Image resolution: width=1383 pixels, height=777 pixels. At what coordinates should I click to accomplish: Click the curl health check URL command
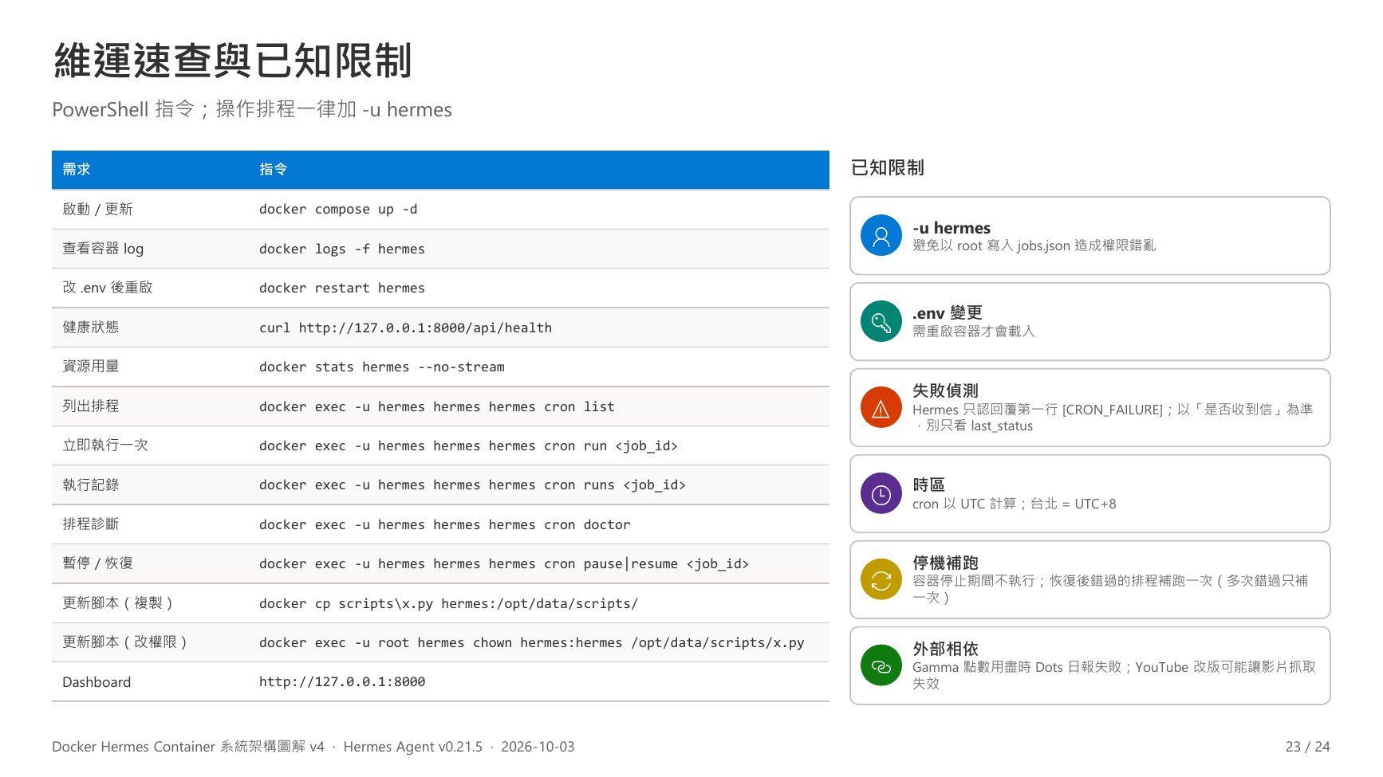click(x=405, y=328)
